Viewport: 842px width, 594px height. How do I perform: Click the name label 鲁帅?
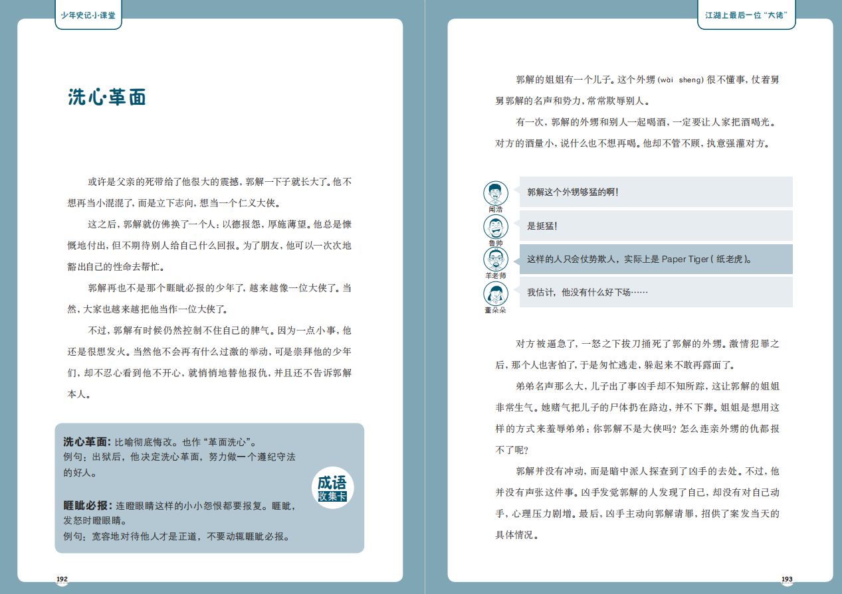495,243
